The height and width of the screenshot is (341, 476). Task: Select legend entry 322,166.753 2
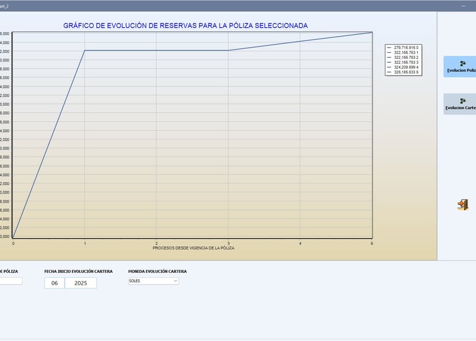click(403, 58)
